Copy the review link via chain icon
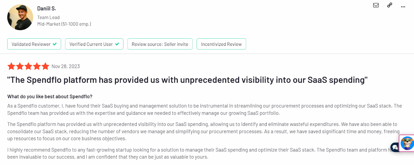 [x=389, y=5]
